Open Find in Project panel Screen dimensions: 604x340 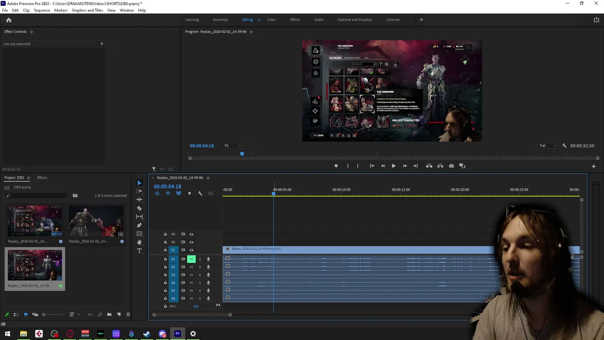100,314
